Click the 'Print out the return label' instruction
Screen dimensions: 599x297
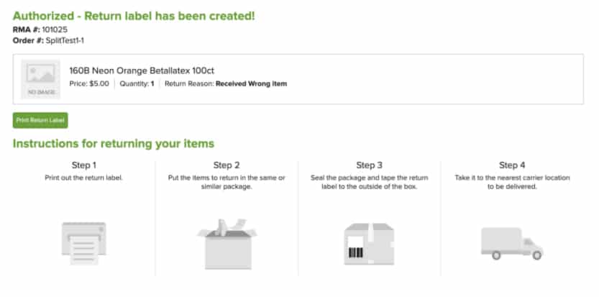coord(84,178)
